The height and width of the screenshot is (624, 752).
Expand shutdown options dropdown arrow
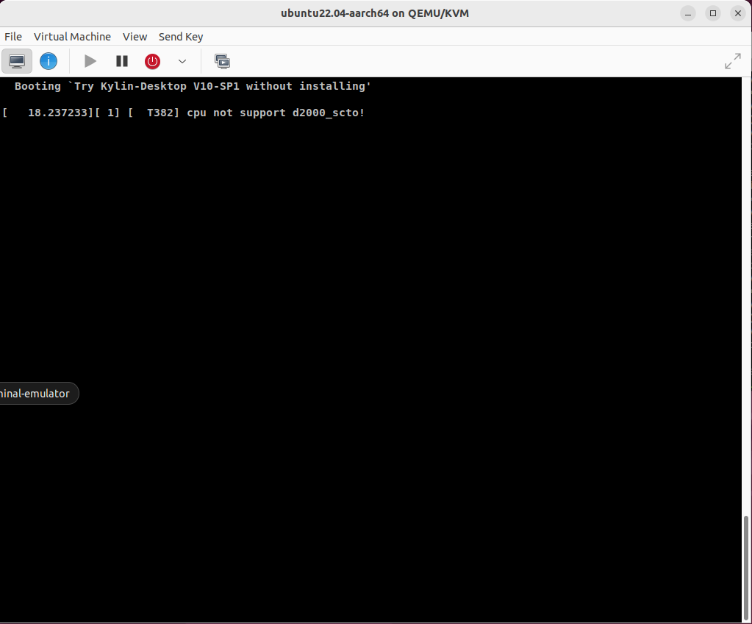pyautogui.click(x=182, y=61)
